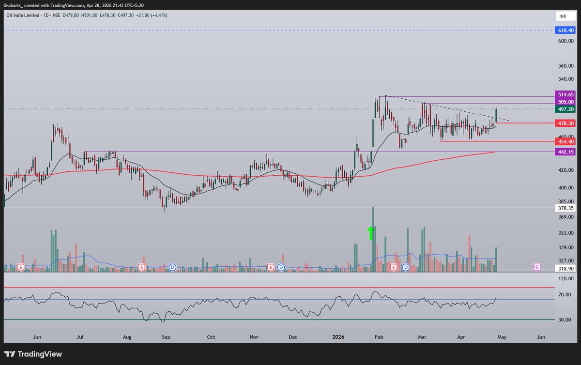Click the Sep label on time axis
This screenshot has width=581, height=365.
[166, 336]
